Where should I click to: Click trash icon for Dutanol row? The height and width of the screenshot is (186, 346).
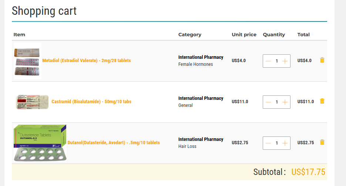tap(322, 142)
